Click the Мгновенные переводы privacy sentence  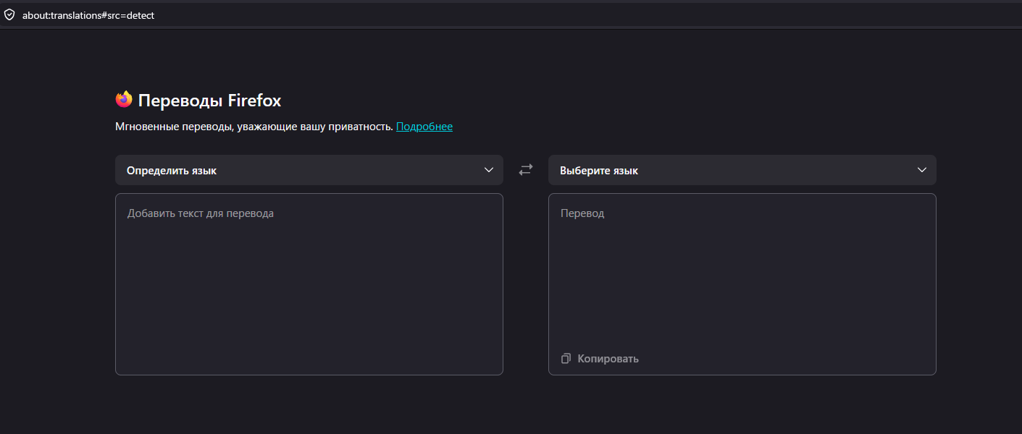click(254, 127)
